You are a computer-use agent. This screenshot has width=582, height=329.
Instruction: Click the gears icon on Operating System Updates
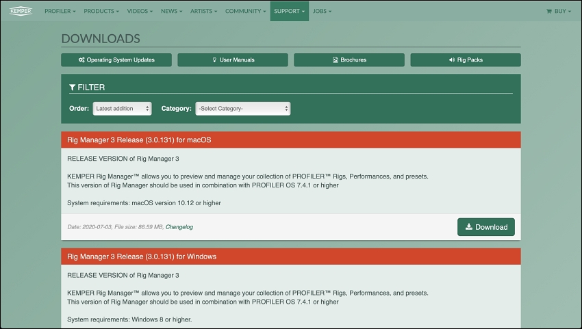[x=81, y=60]
